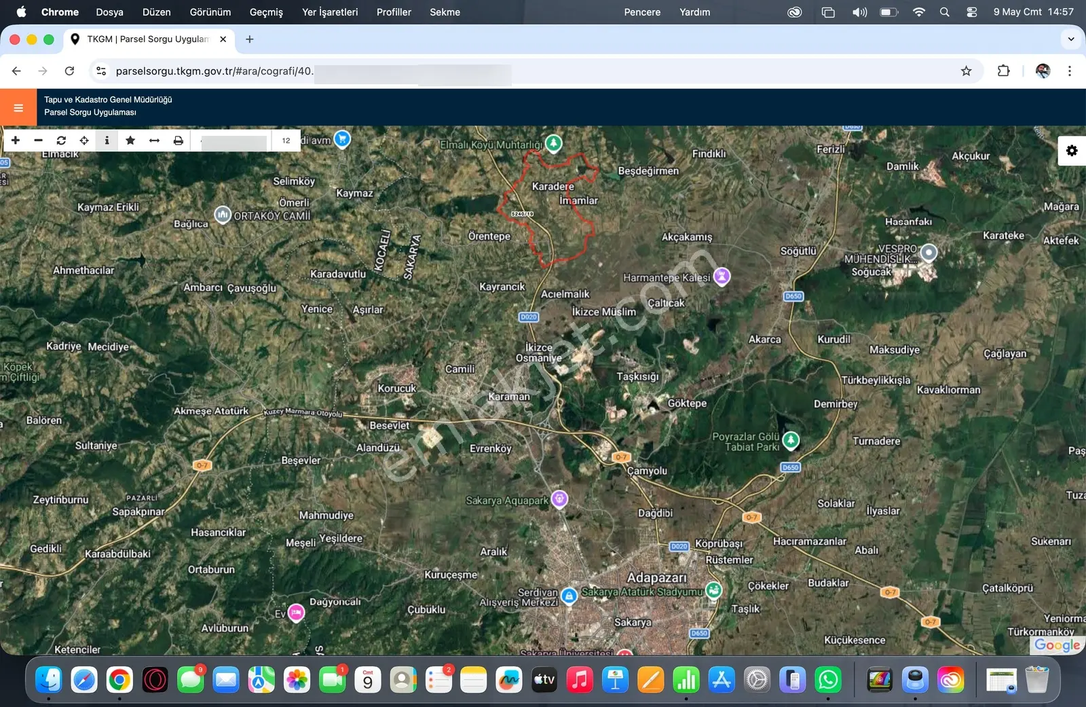Activate the crosshair locate tool

84,141
